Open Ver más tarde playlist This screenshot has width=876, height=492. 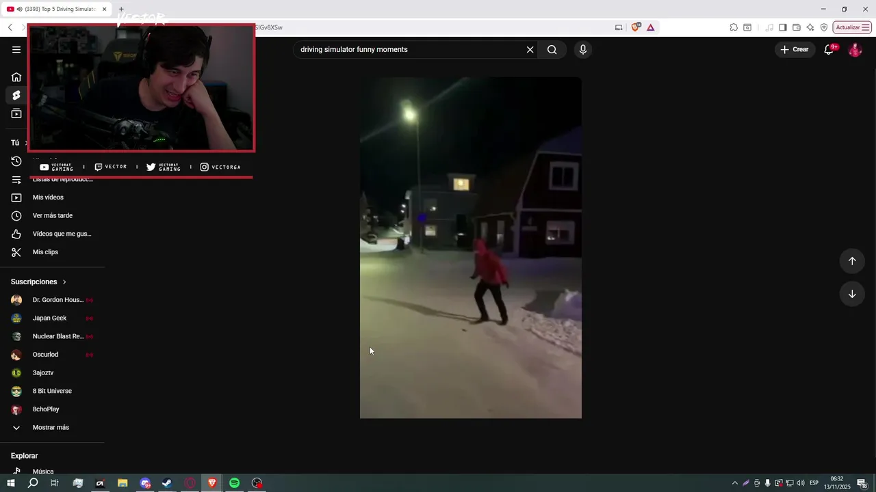click(x=52, y=215)
